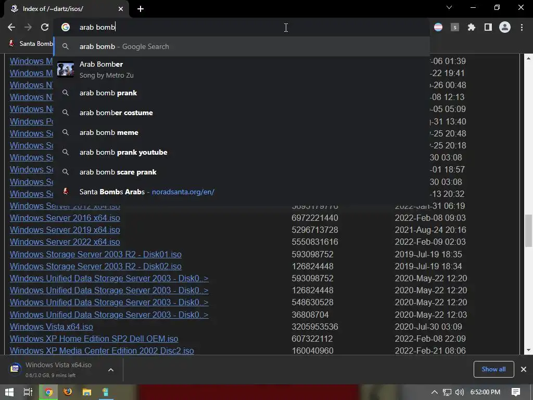This screenshot has height=400, width=533.
Task: Open Windows XP Media Center Edition 2002 Disc2.iso
Action: [x=102, y=351]
